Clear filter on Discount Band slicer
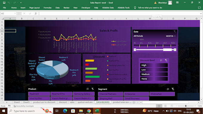The height and width of the screenshot is (114, 203). click(166, 60)
